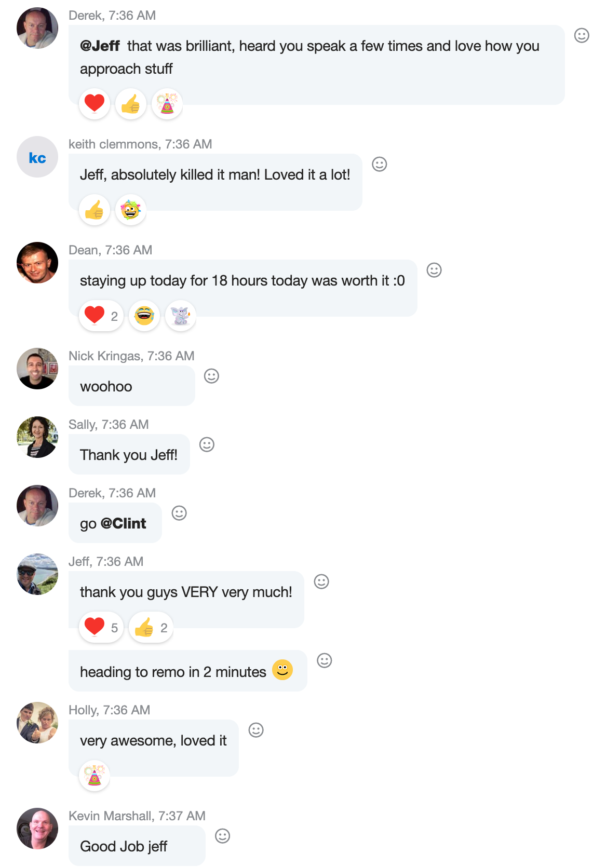Click the @Clint mention link
Viewport: 593px width, 867px height.
coord(123,523)
